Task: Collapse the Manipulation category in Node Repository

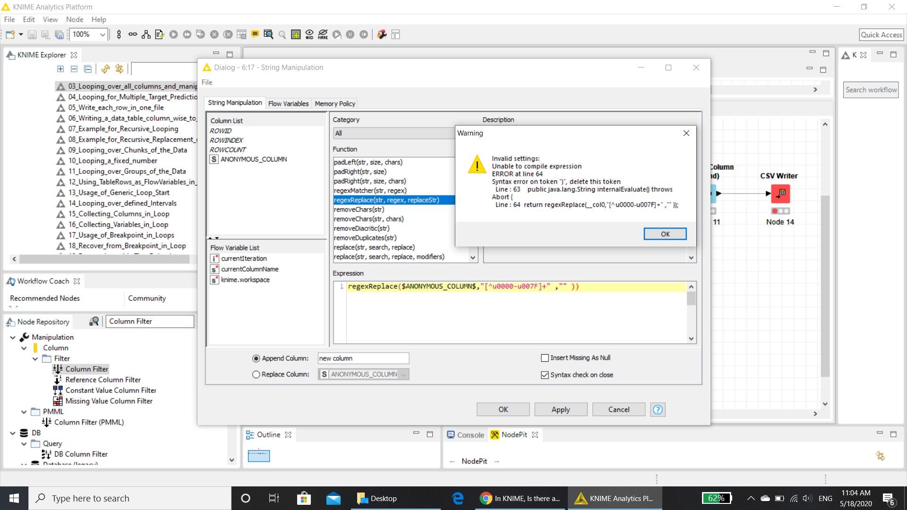Action: coord(13,337)
